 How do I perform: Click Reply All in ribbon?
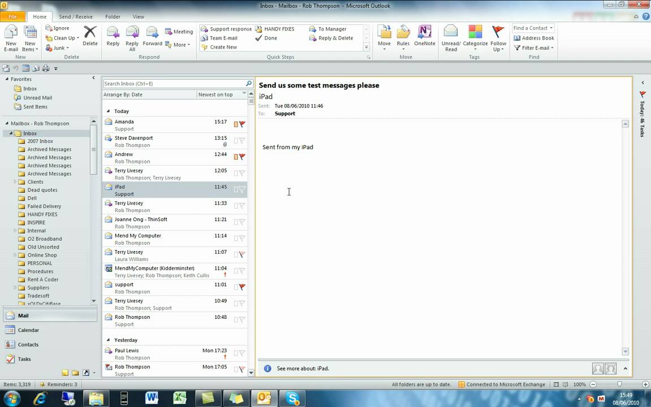[x=132, y=38]
